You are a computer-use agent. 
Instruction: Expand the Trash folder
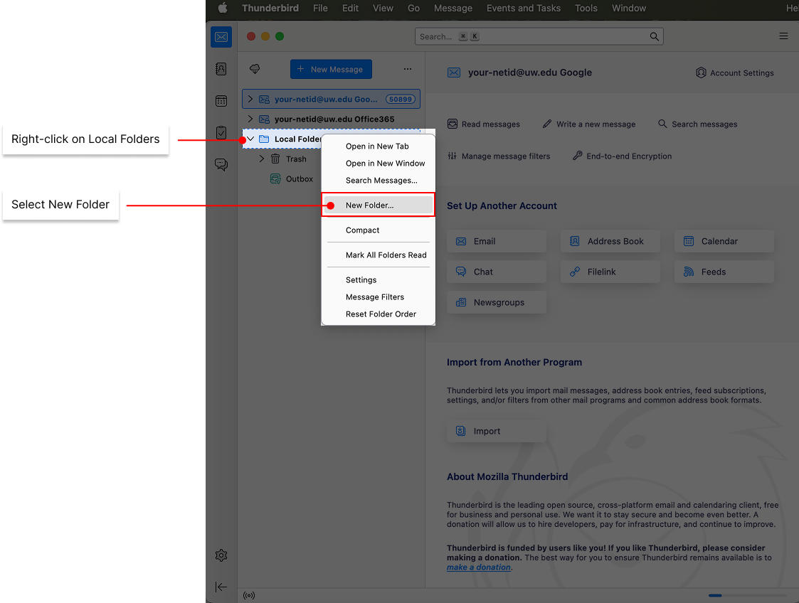tap(261, 159)
